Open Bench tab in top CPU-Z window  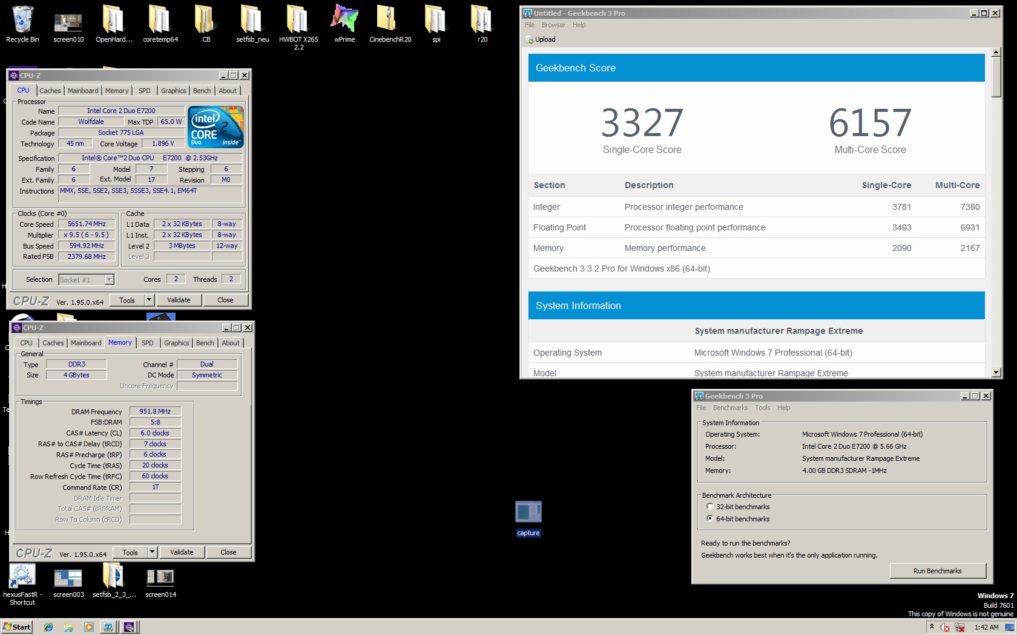click(x=202, y=91)
